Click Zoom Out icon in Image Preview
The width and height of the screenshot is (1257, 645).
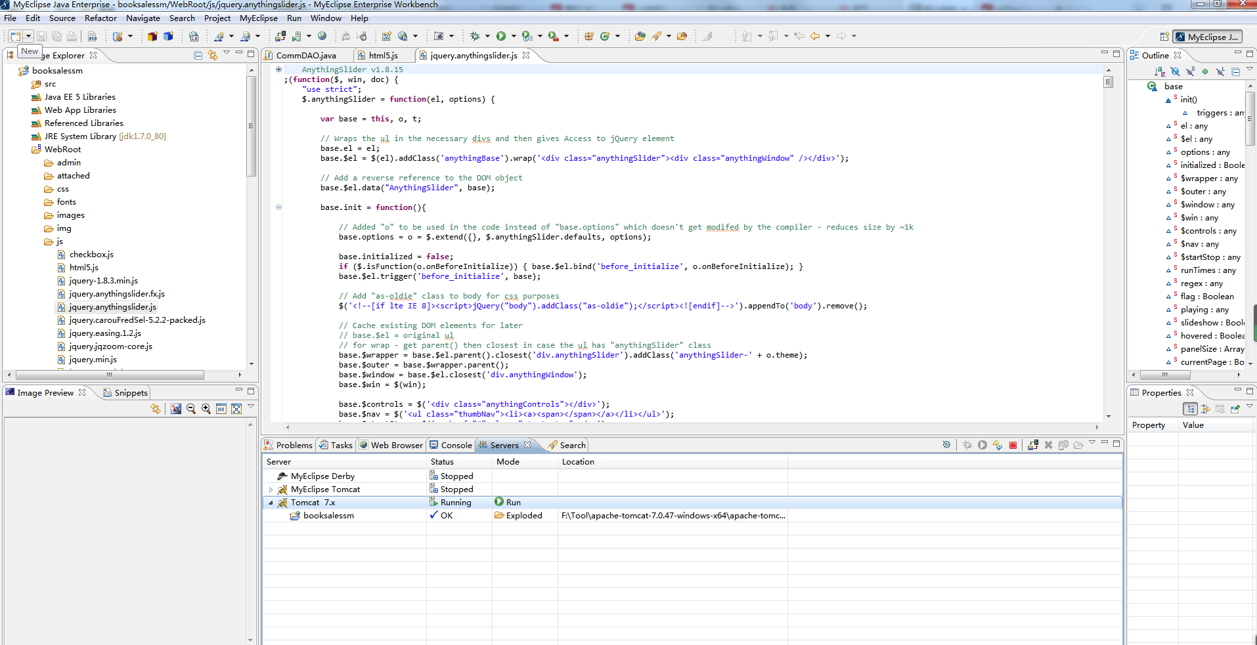coord(191,409)
